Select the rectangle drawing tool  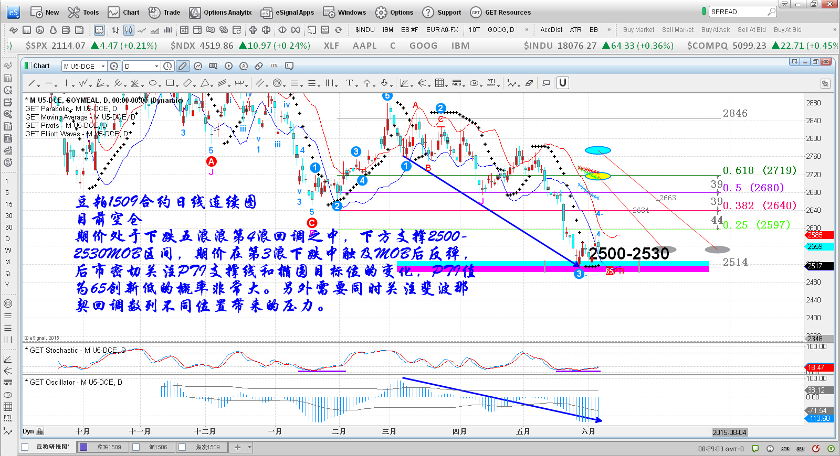pyautogui.click(x=170, y=83)
